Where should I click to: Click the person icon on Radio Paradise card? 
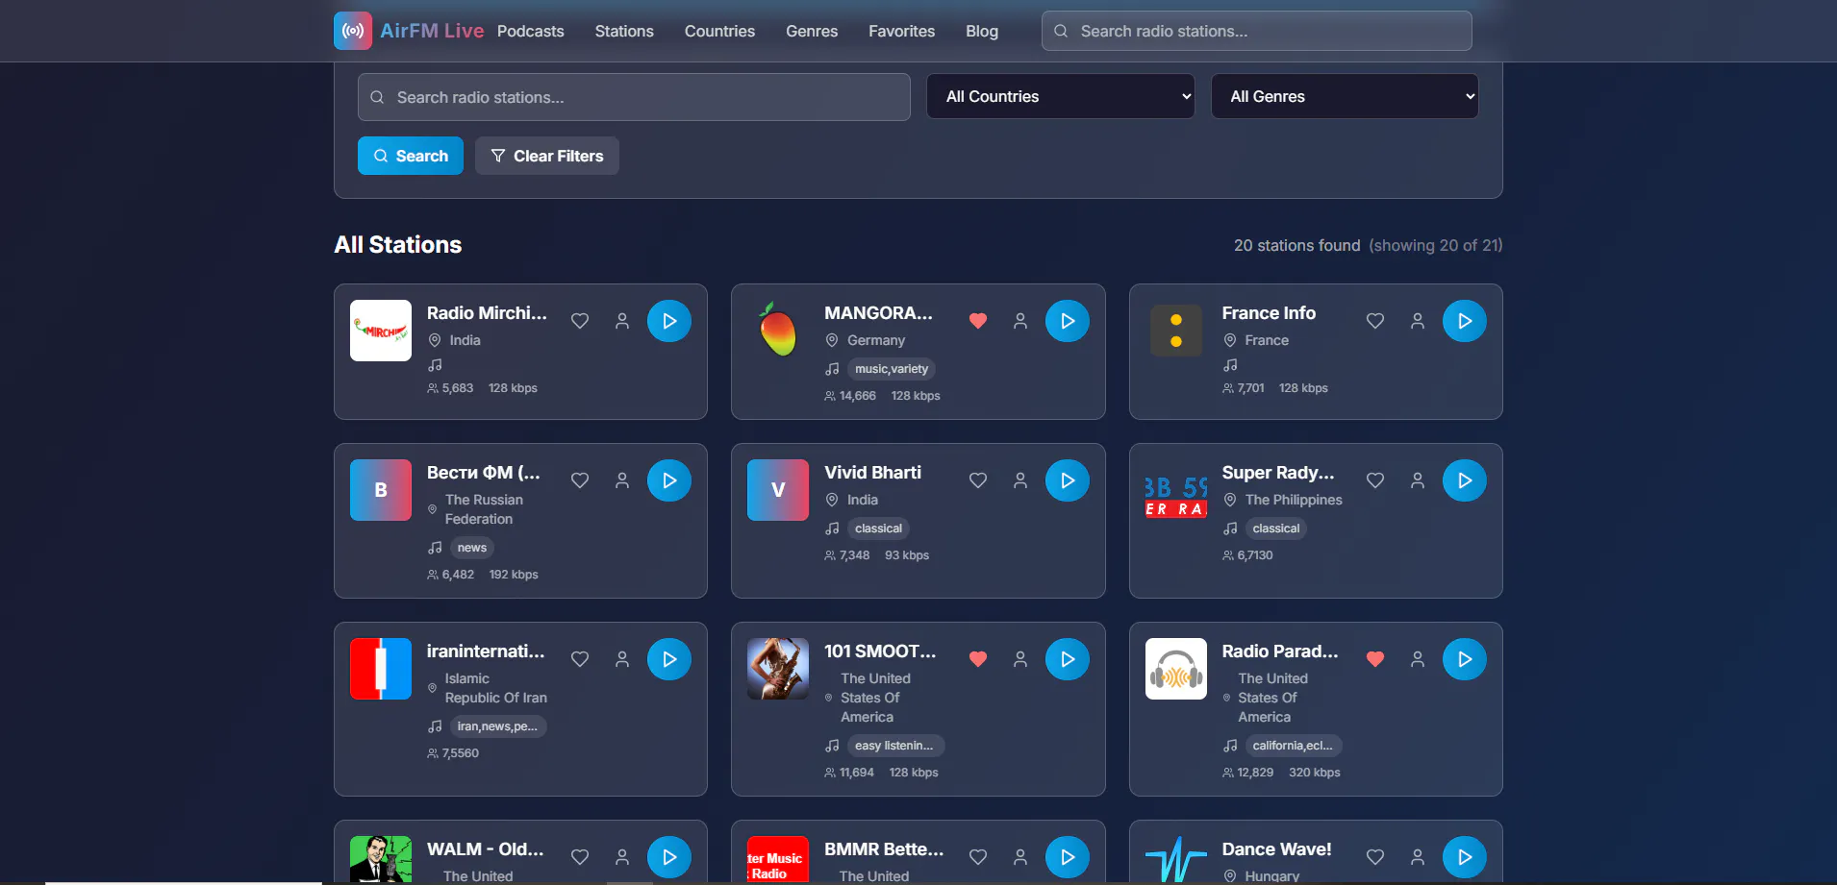click(1418, 659)
